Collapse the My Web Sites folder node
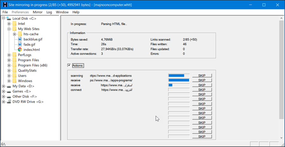The image size is (285, 147). point(9,29)
